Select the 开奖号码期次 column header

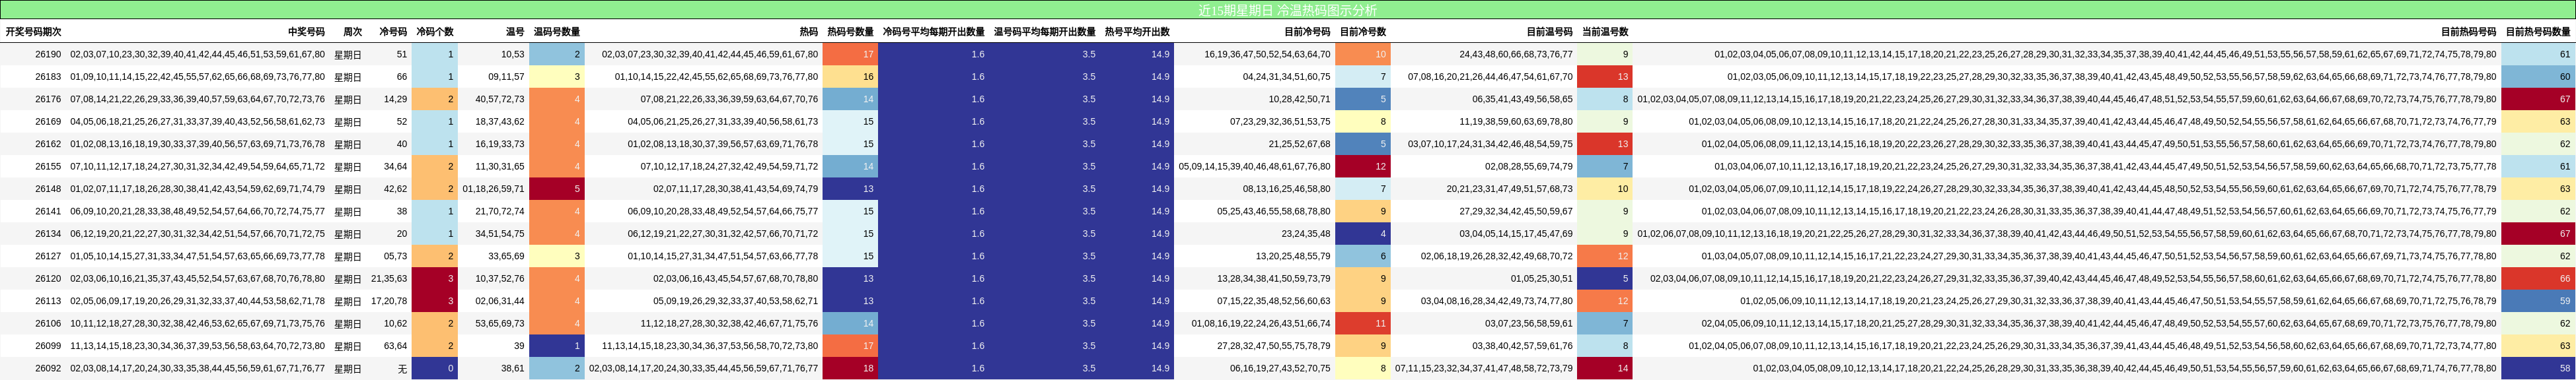(x=33, y=32)
